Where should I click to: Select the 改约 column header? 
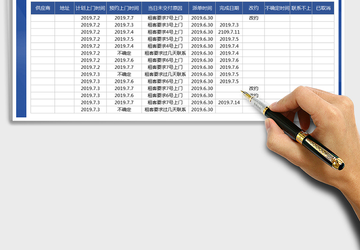coord(253,8)
